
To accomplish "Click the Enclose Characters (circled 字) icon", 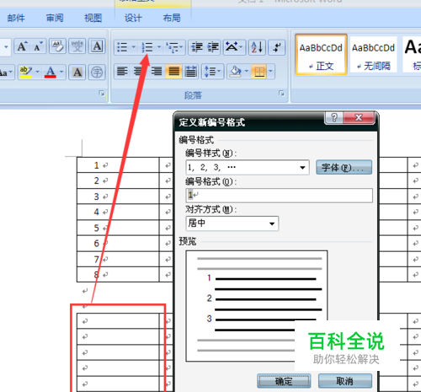I will (97, 72).
